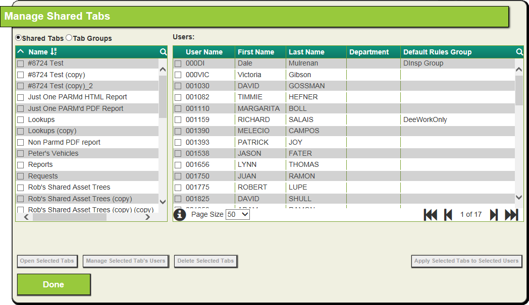Check the box for Just One PARMd HTML Report
This screenshot has width=529, height=305.
21,97
